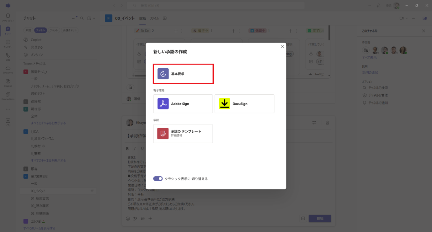Choose Adobe Sign e-signature provider

click(183, 104)
